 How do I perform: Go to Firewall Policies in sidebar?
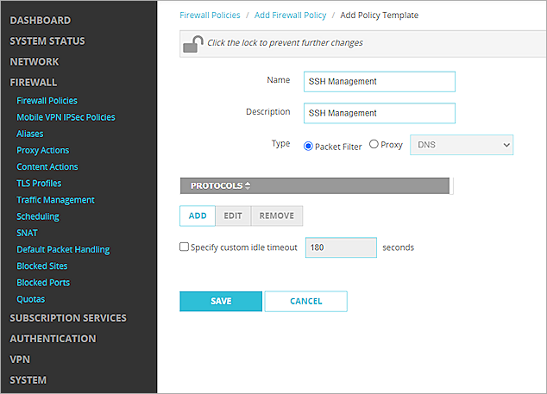click(x=47, y=101)
